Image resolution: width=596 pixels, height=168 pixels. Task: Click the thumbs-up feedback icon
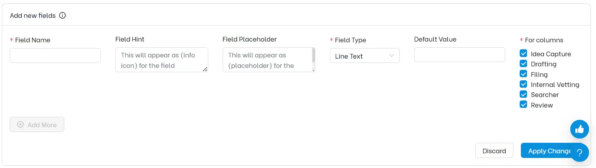click(x=579, y=129)
